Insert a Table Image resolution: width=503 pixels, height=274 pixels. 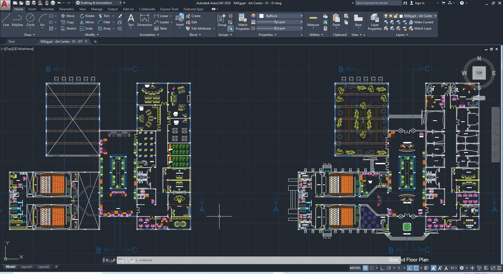click(161, 28)
